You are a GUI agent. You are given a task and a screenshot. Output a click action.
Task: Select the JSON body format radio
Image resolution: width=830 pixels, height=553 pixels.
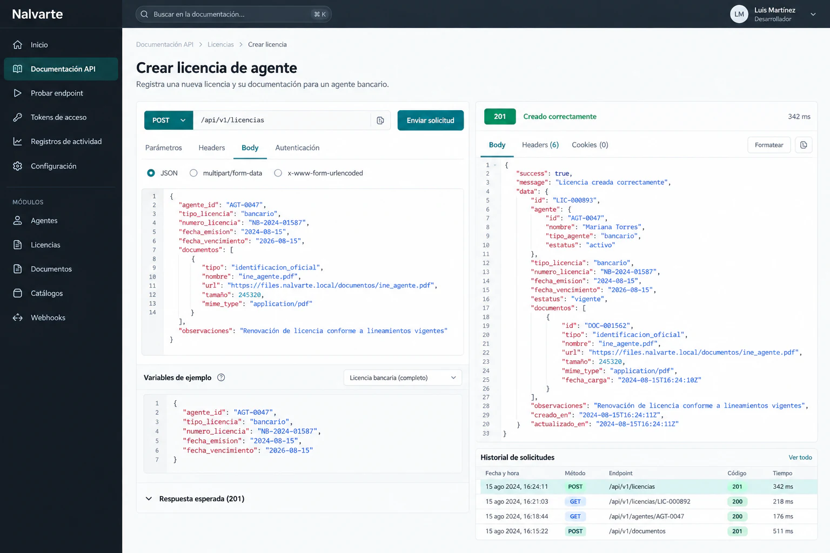pyautogui.click(x=151, y=173)
